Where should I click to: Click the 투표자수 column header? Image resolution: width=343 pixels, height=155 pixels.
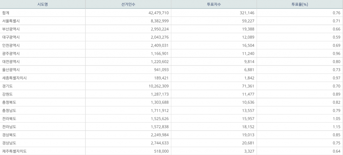(214, 4)
